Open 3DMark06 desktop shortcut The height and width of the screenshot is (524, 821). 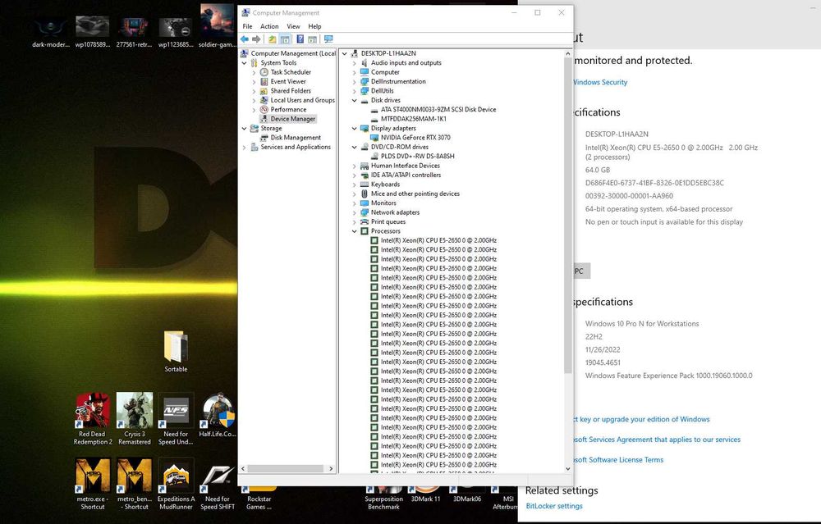tap(467, 495)
